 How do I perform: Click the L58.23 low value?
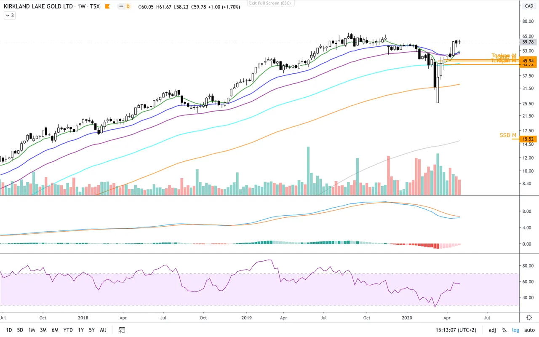coord(181,7)
